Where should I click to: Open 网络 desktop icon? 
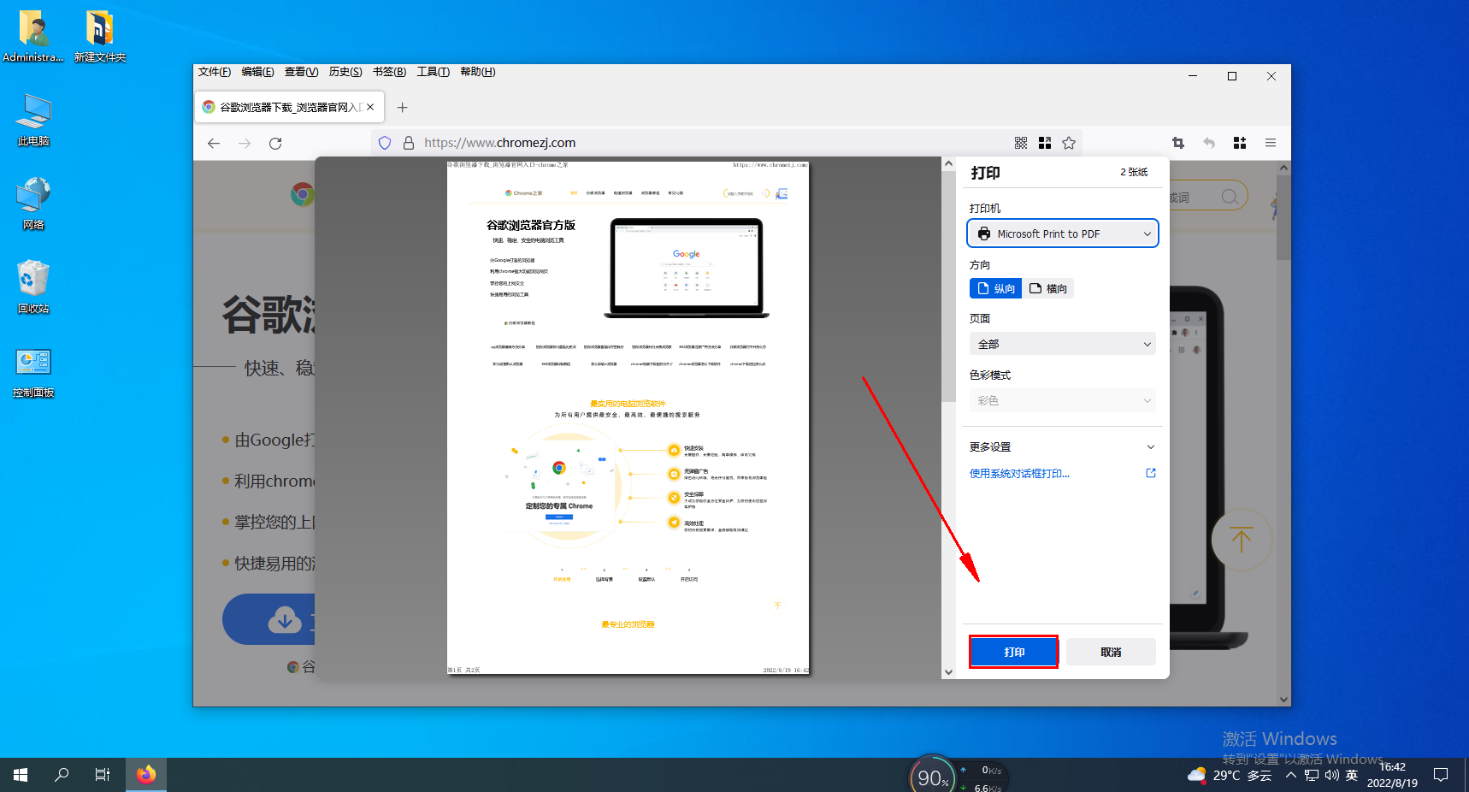coord(33,204)
